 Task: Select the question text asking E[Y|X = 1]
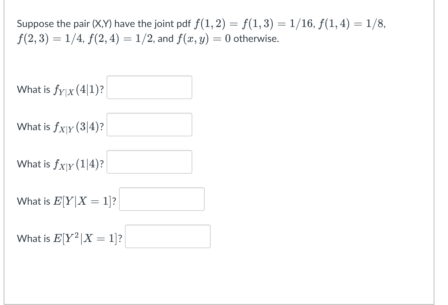[x=66, y=201]
